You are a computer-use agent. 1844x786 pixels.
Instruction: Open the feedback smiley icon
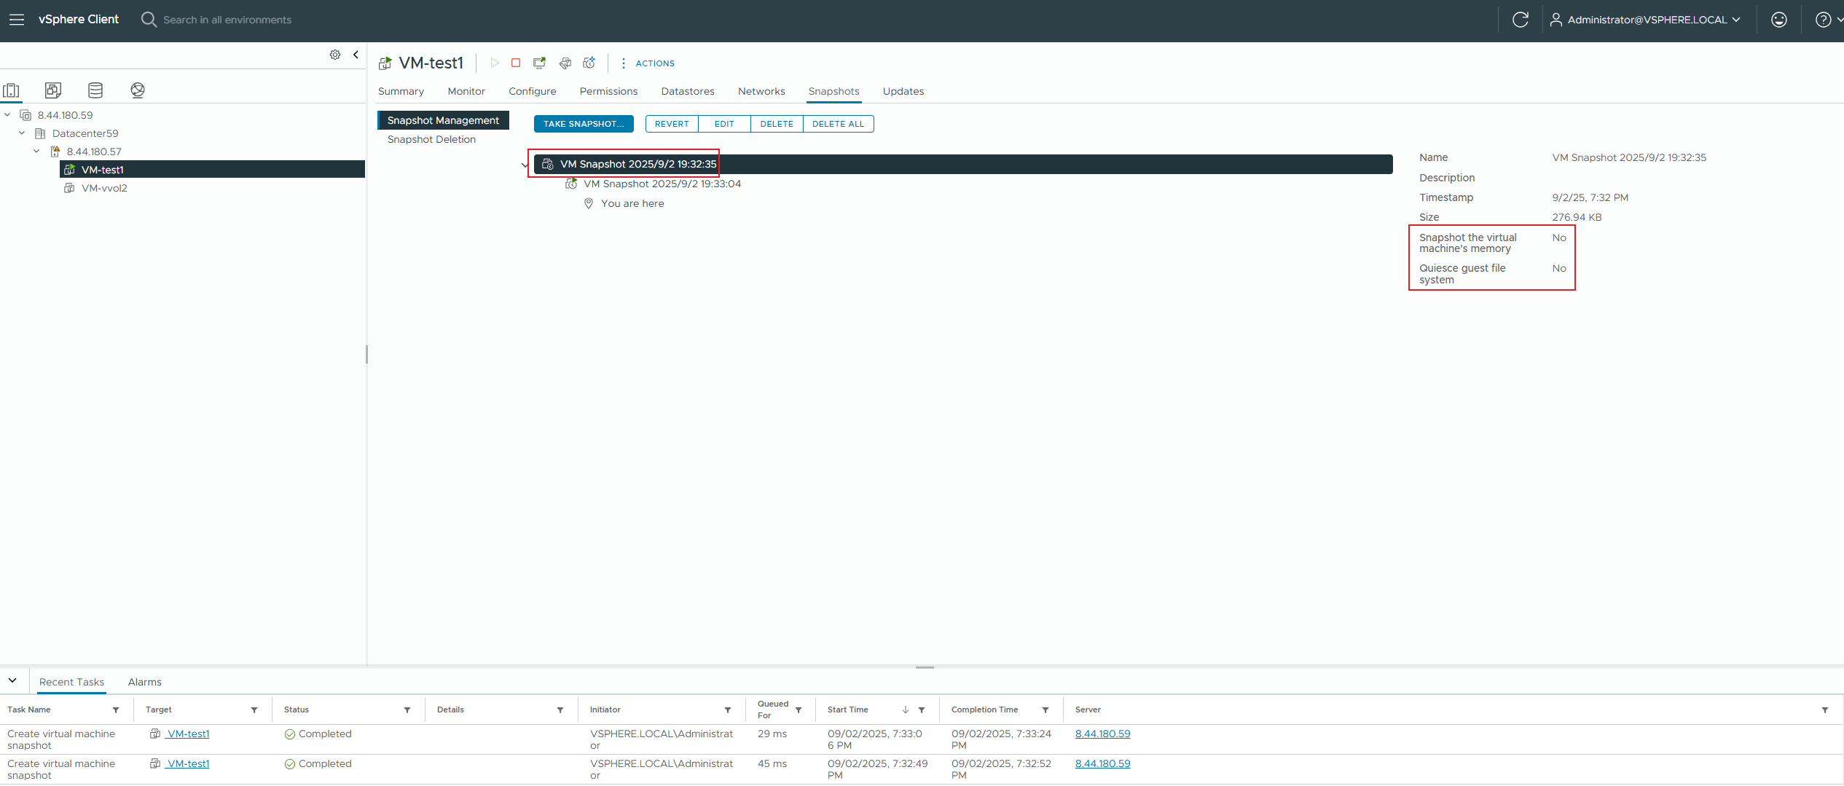[x=1779, y=20]
